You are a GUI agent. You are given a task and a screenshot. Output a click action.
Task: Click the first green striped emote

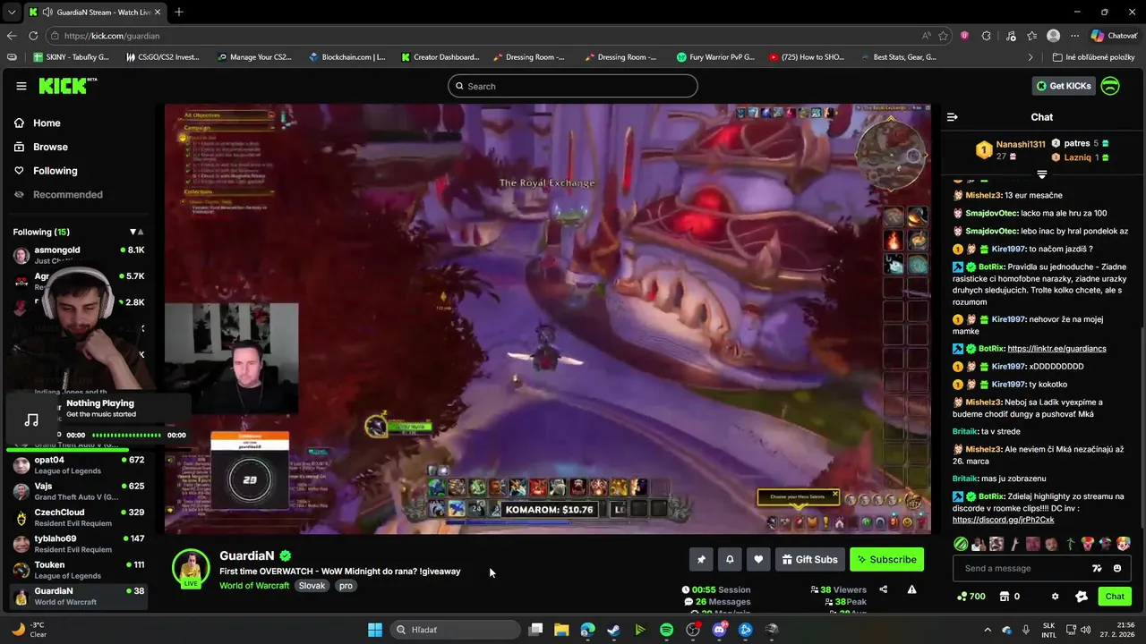tap(961, 544)
